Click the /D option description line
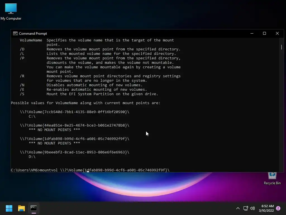 (100, 49)
